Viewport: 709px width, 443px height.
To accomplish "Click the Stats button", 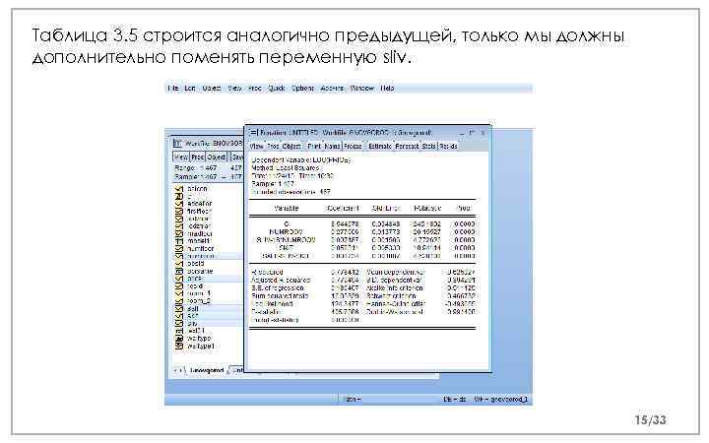I will 429,146.
